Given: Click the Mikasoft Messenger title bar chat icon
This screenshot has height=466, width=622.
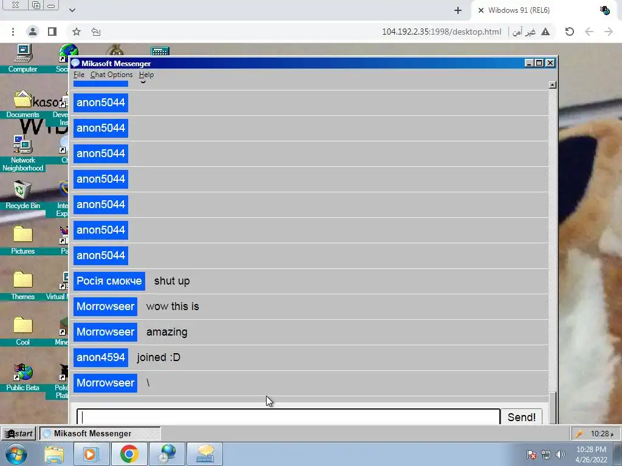Looking at the screenshot, I should (x=75, y=63).
